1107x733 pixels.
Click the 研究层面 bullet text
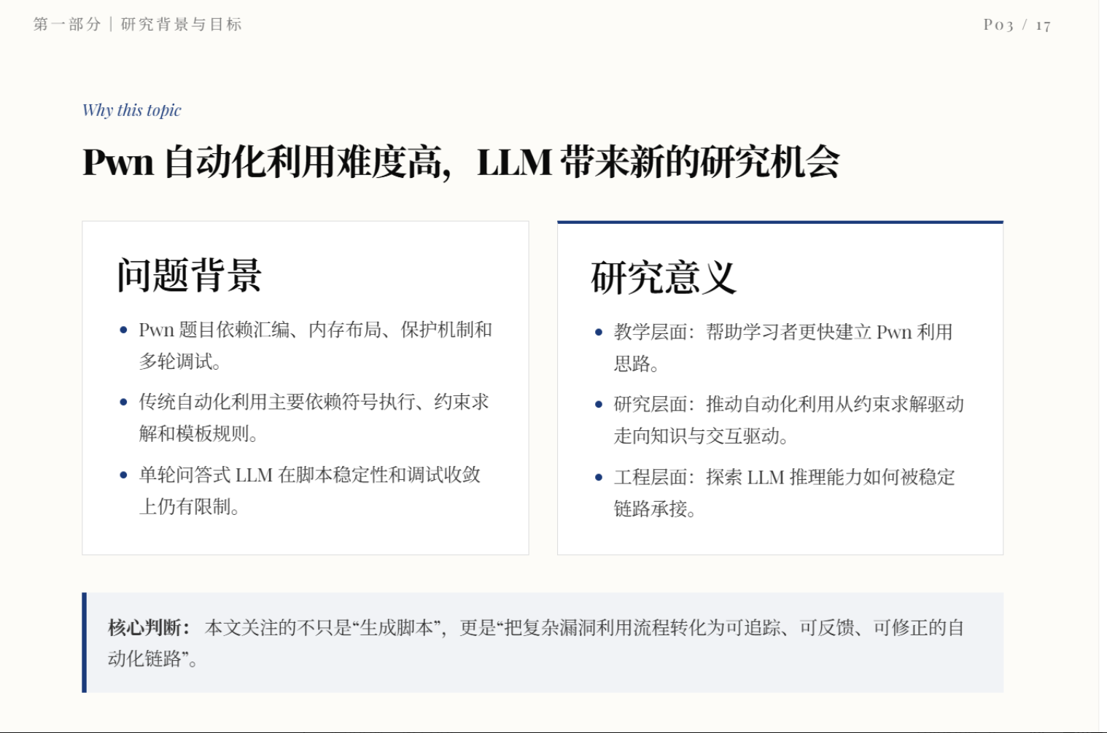point(788,419)
